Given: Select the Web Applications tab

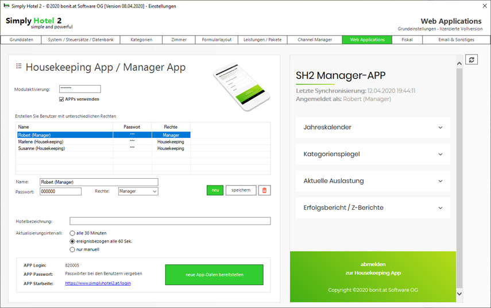Looking at the screenshot, I should (367, 40).
